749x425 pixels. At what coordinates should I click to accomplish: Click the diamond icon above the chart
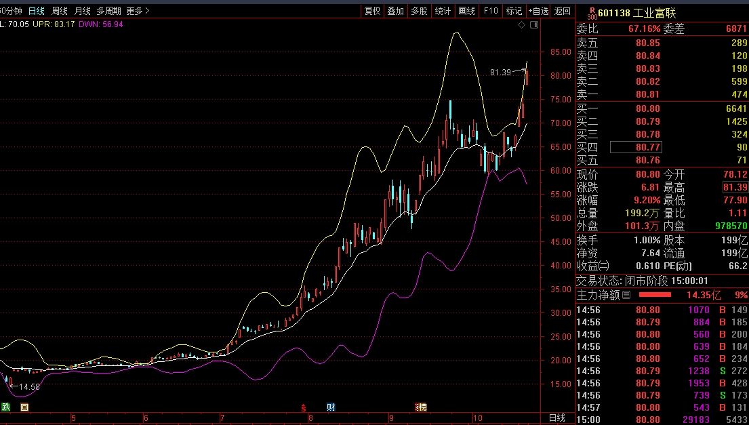(x=522, y=24)
